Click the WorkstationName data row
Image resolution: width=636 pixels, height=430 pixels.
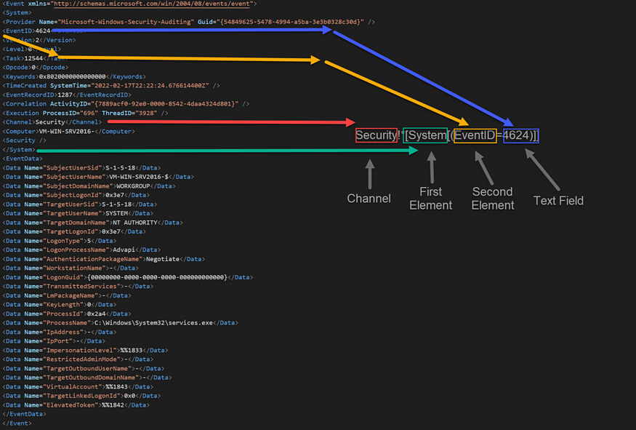71,268
